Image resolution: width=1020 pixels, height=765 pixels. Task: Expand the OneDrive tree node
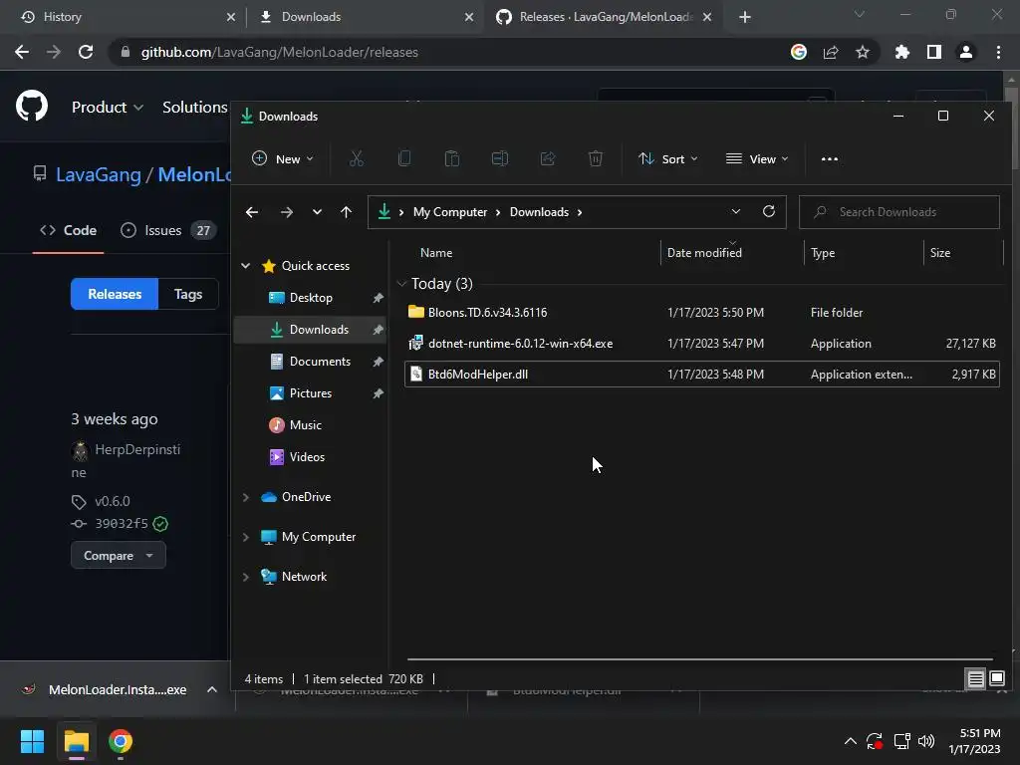(x=246, y=497)
